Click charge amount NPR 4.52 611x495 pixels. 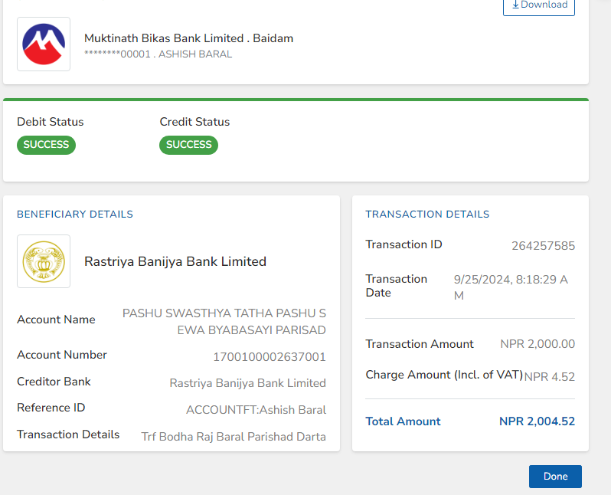pyautogui.click(x=550, y=376)
